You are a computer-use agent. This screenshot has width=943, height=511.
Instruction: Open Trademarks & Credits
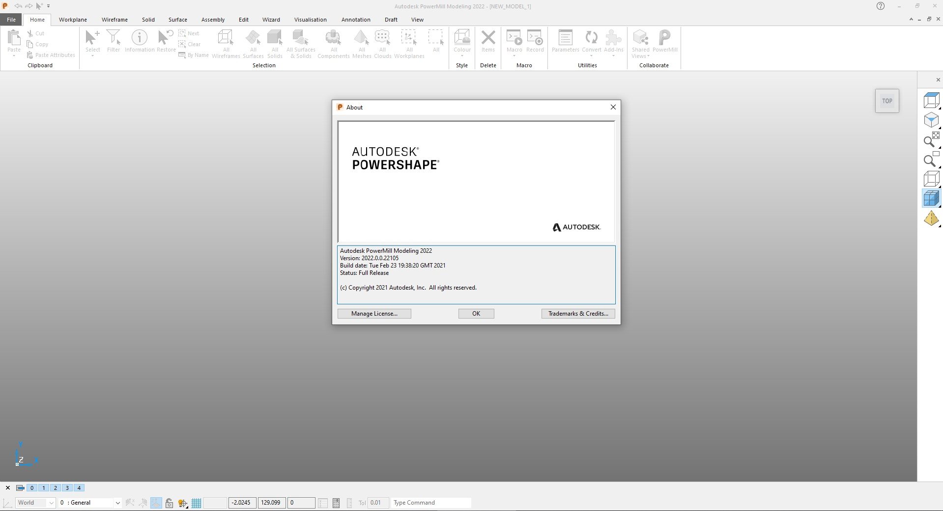click(x=578, y=314)
